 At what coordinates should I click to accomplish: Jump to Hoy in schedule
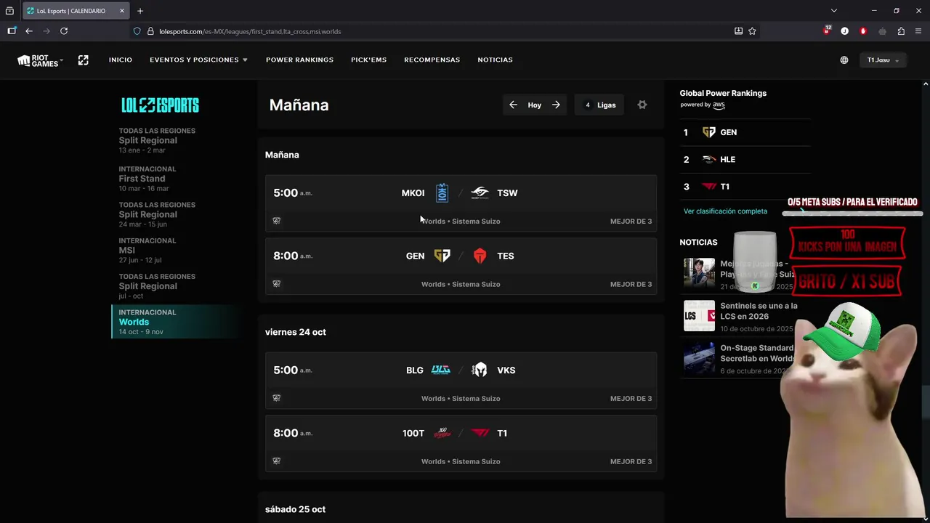click(535, 105)
